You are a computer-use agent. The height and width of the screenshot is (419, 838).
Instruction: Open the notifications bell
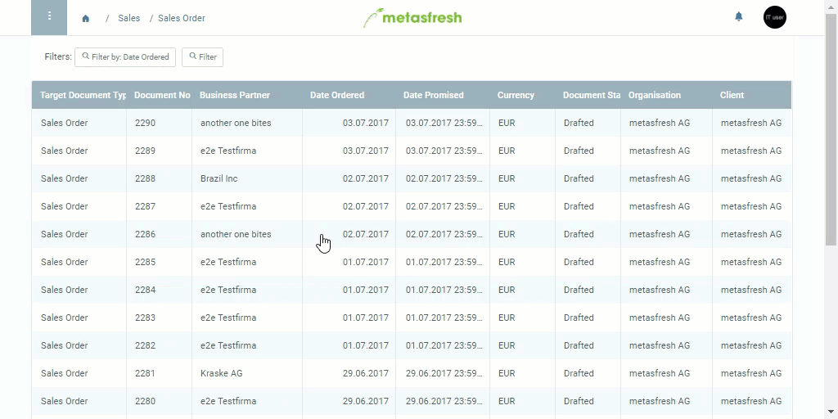tap(739, 17)
